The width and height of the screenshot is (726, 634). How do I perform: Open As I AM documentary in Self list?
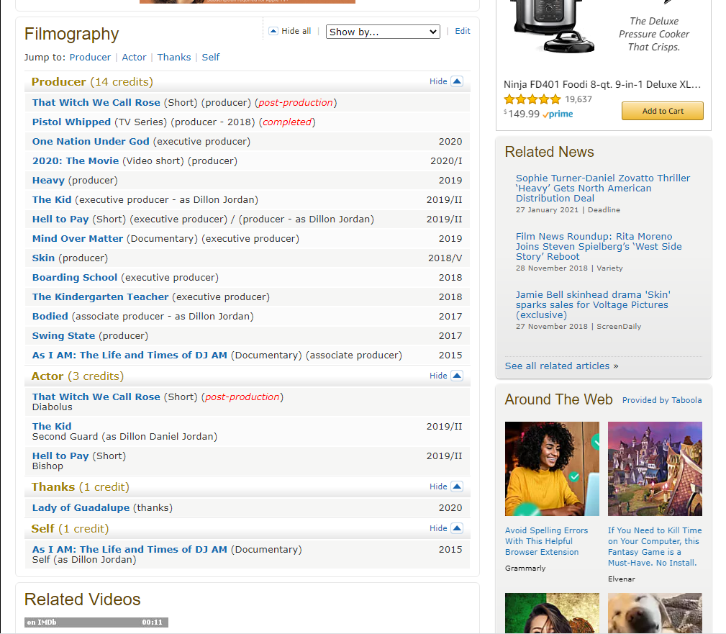point(130,549)
